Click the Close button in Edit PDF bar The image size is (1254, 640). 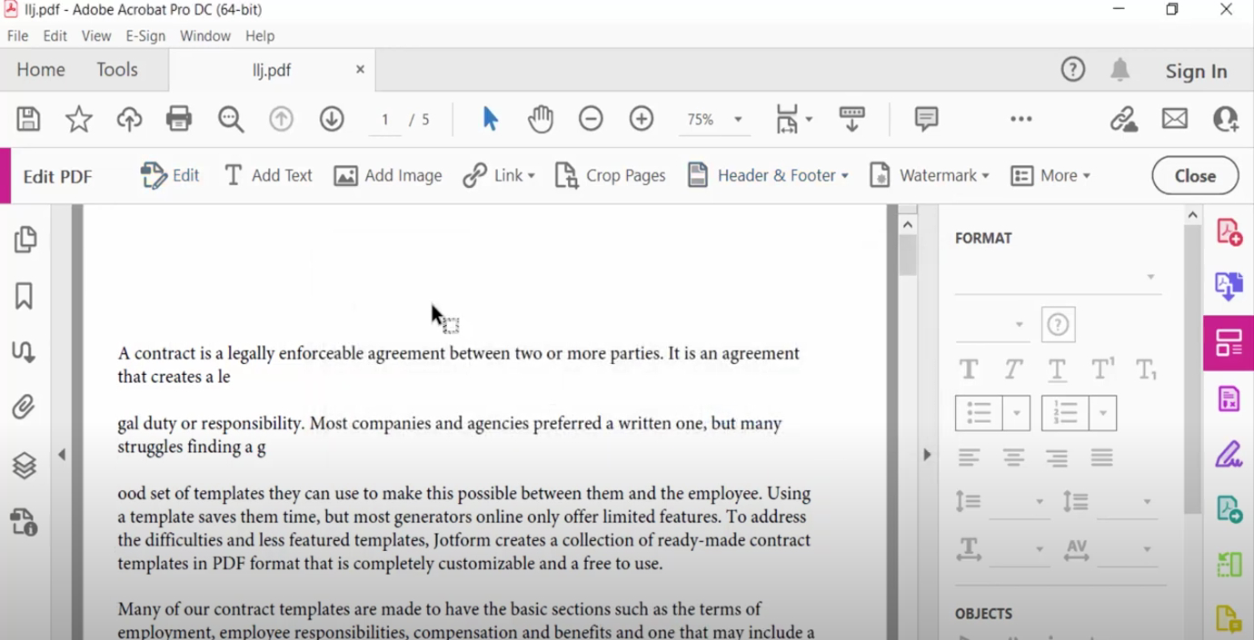click(1195, 176)
